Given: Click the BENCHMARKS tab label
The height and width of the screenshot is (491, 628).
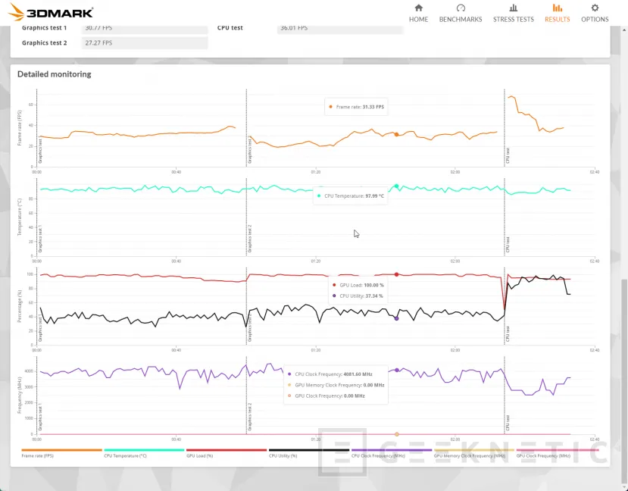Looking at the screenshot, I should pos(460,20).
